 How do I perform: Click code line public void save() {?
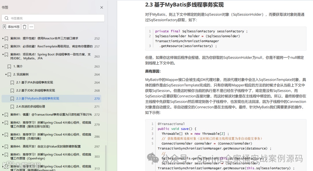click(177, 129)
